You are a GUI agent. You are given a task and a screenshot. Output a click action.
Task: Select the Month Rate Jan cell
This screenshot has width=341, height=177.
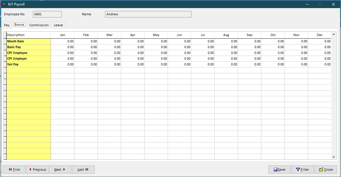[62, 41]
